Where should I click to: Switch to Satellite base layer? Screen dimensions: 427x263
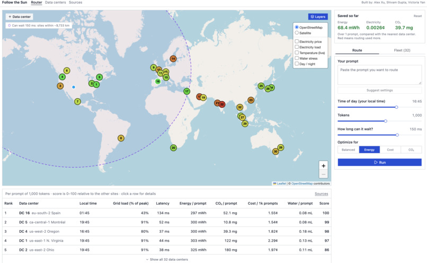(297, 33)
